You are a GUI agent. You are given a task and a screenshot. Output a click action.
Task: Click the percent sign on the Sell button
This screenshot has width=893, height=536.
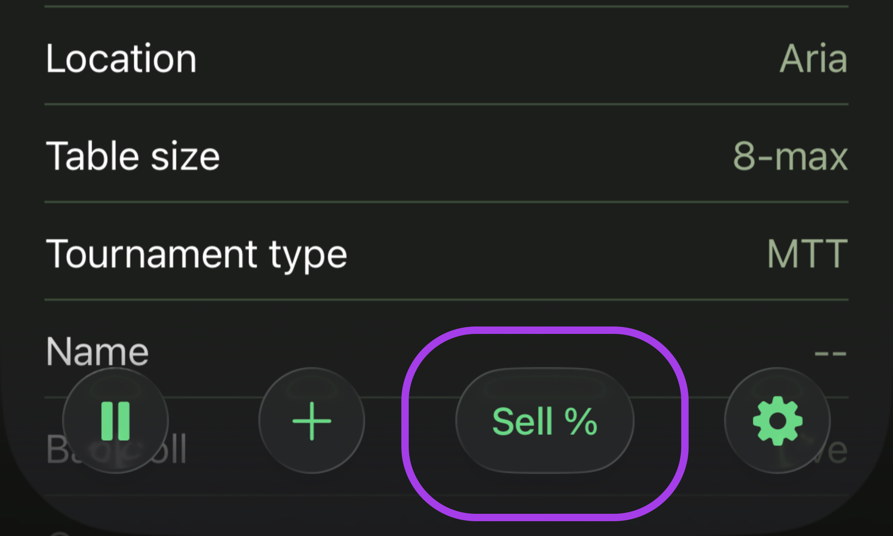pyautogui.click(x=581, y=421)
